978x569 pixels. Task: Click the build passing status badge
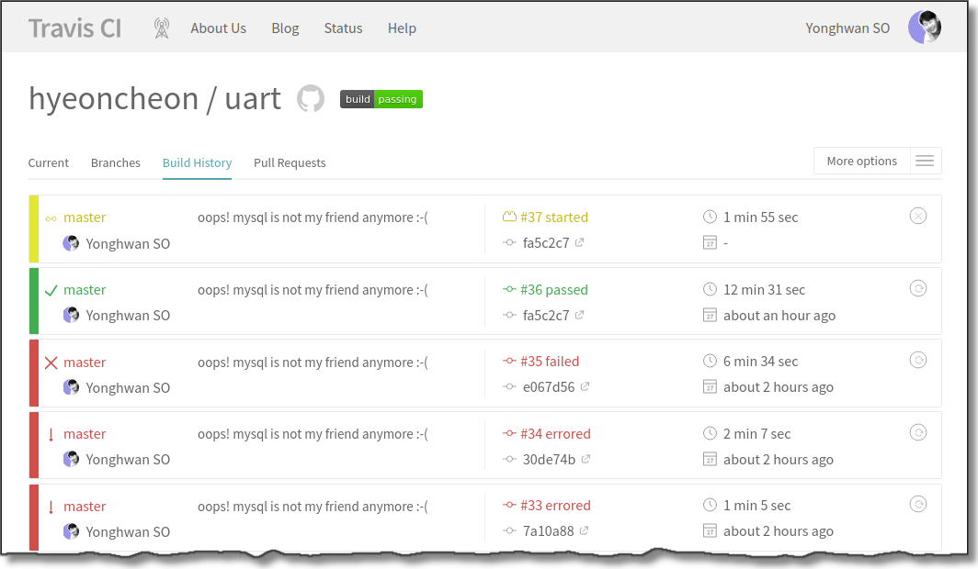[x=381, y=99]
